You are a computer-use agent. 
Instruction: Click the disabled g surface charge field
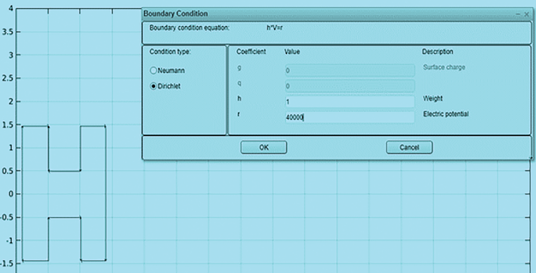[349, 71]
